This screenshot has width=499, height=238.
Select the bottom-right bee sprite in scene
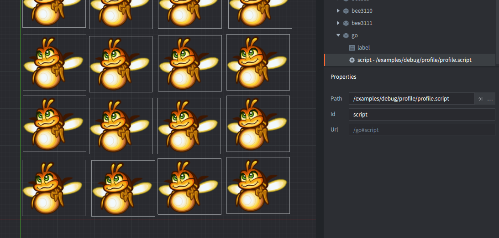pos(258,185)
